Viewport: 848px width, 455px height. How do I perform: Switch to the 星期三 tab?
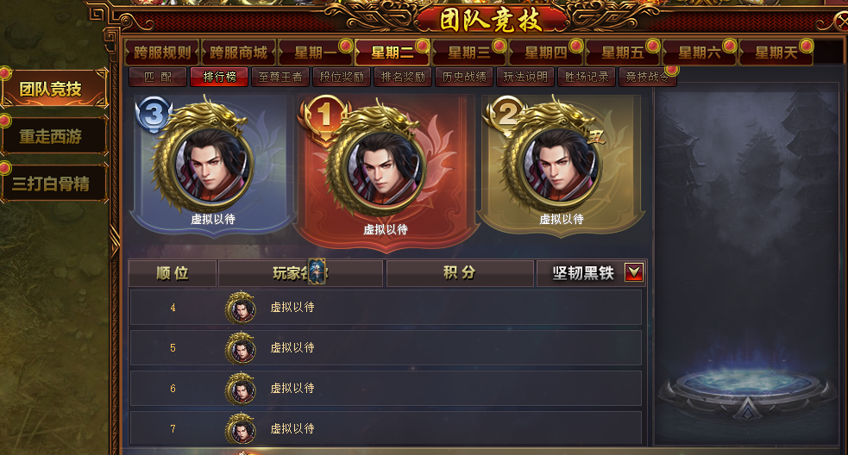(469, 53)
